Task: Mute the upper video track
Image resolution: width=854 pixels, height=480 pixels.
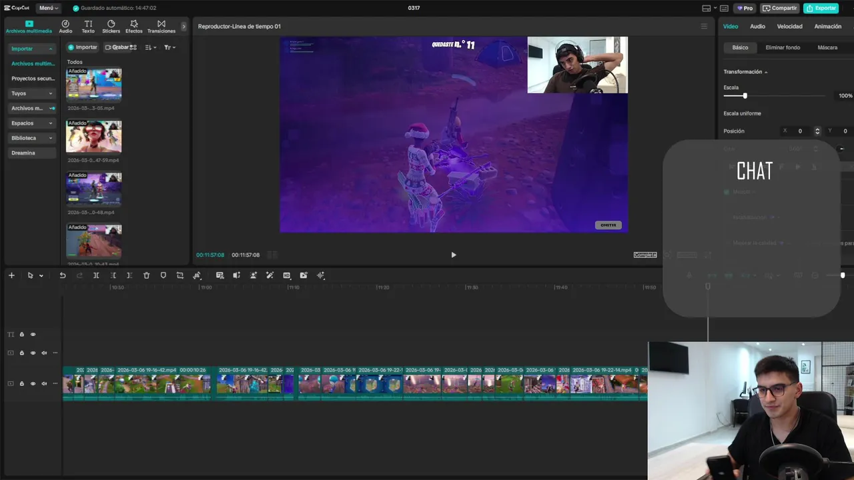Action: tap(44, 353)
